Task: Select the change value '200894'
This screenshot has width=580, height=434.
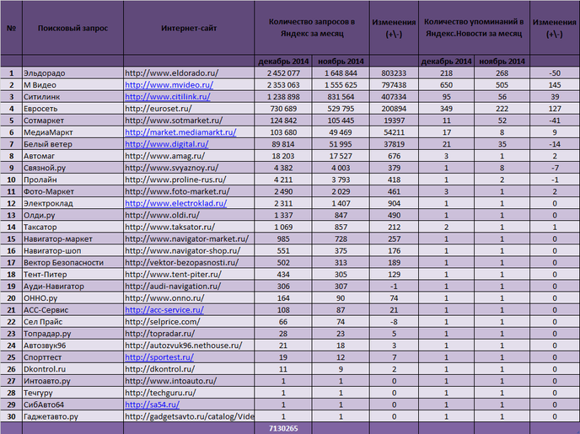Action: coord(394,109)
